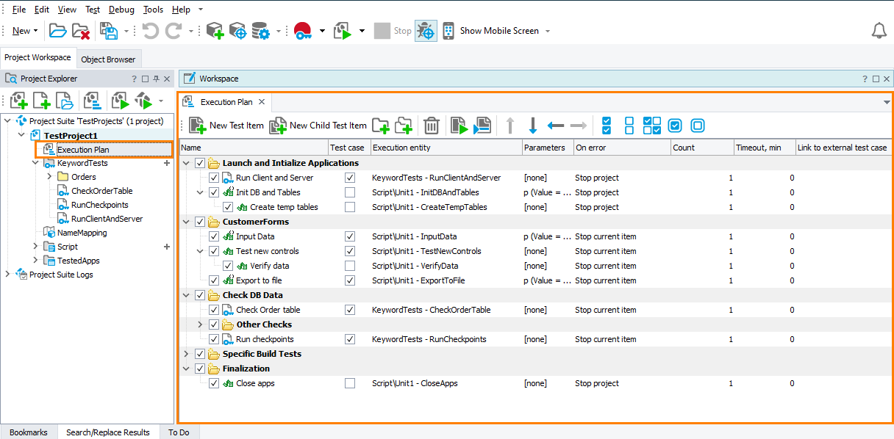Disable the Run checkpoints test item
The image size is (894, 439).
214,339
